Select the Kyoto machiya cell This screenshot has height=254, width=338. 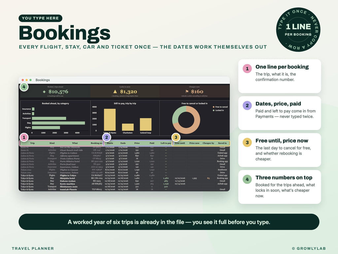[x=67, y=184]
